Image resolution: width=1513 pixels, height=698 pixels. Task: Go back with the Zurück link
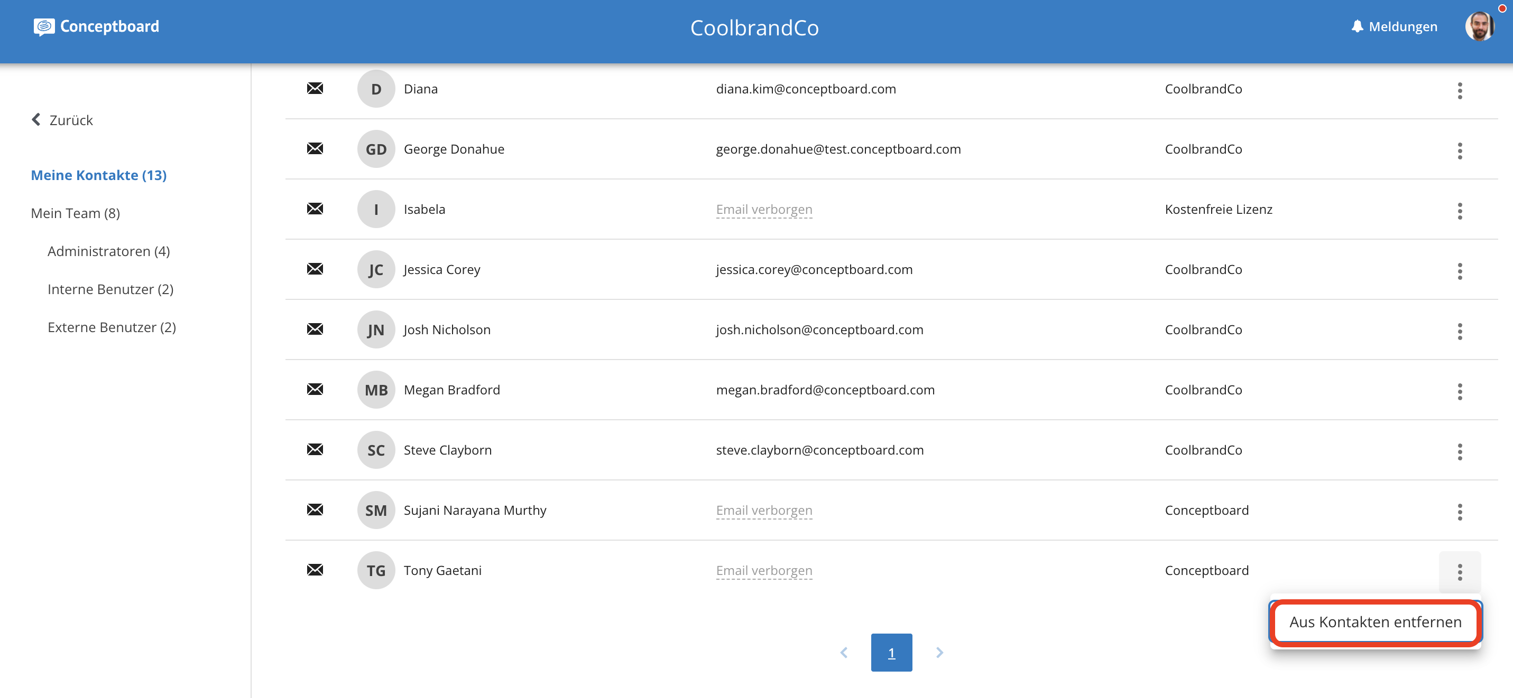(62, 120)
